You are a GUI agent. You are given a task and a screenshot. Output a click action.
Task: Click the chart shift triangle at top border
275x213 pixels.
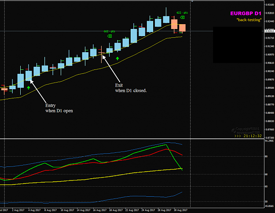point(192,1)
